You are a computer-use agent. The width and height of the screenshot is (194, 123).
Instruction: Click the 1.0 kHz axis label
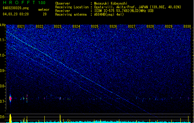point(3,55)
